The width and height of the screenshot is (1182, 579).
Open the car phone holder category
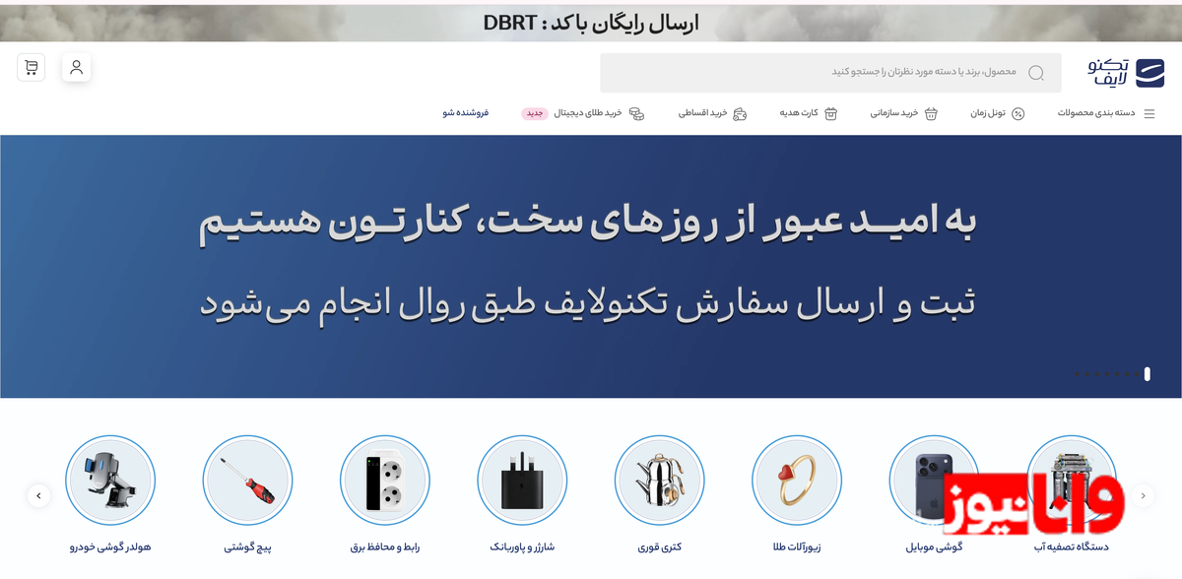[x=110, y=481]
